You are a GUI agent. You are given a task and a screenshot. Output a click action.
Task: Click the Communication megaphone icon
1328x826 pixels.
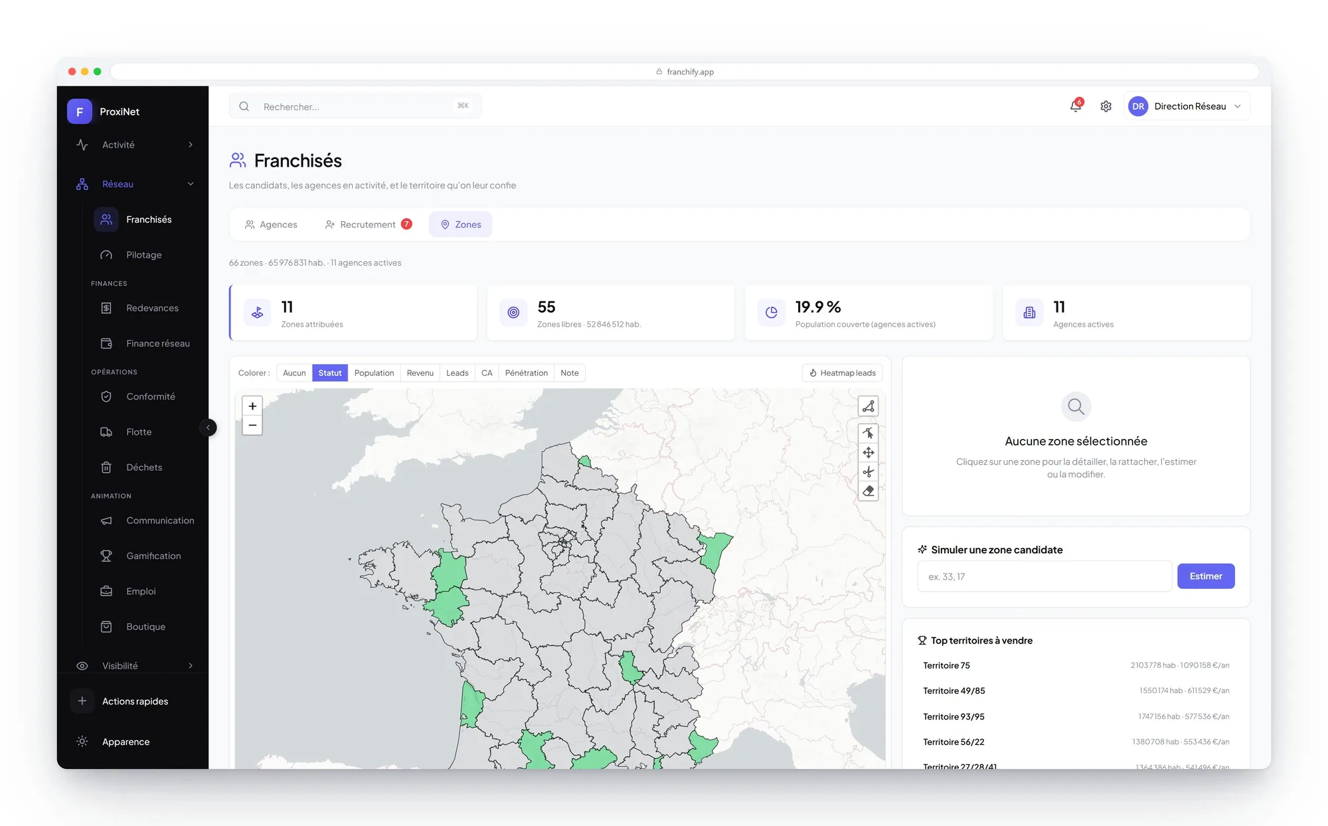click(x=106, y=521)
